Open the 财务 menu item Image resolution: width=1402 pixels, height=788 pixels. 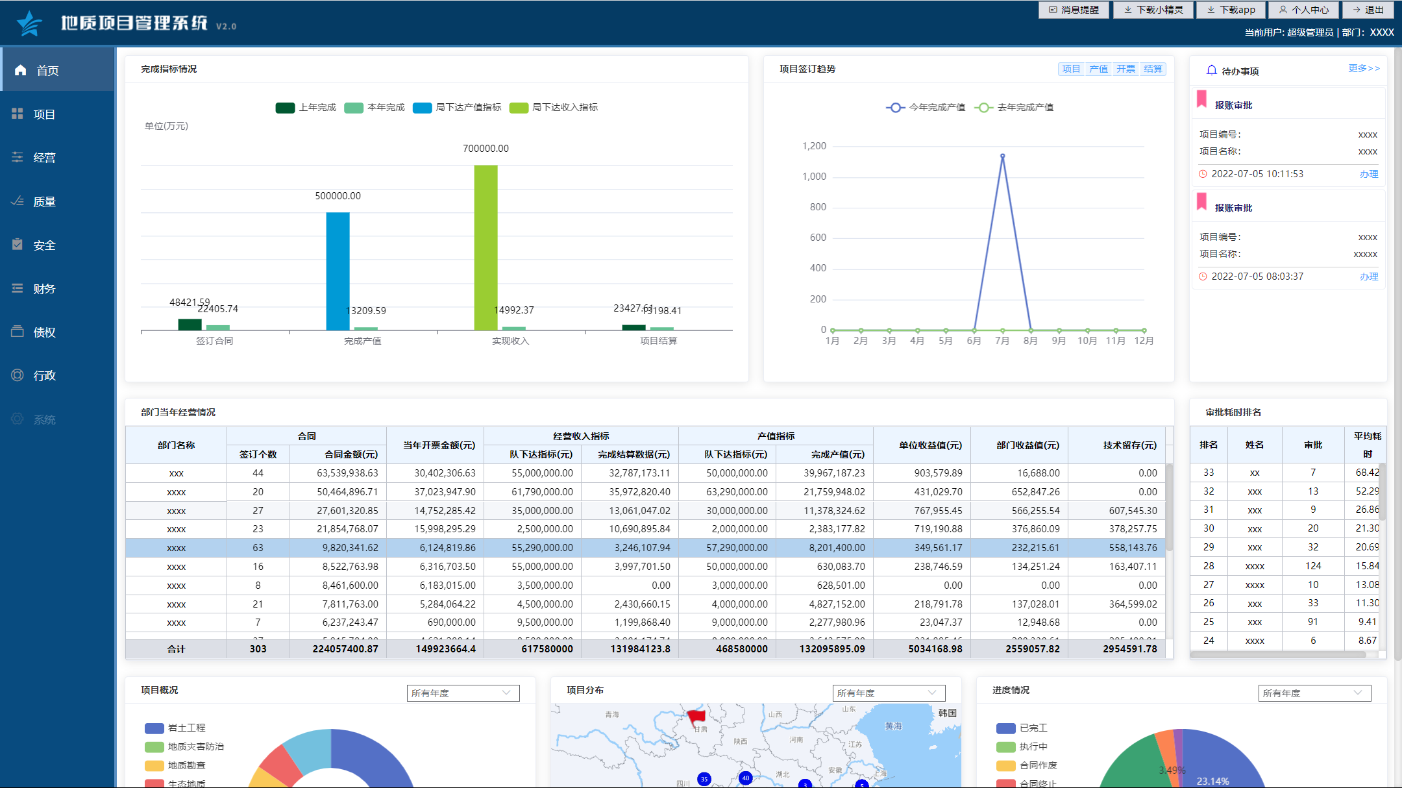click(x=58, y=288)
